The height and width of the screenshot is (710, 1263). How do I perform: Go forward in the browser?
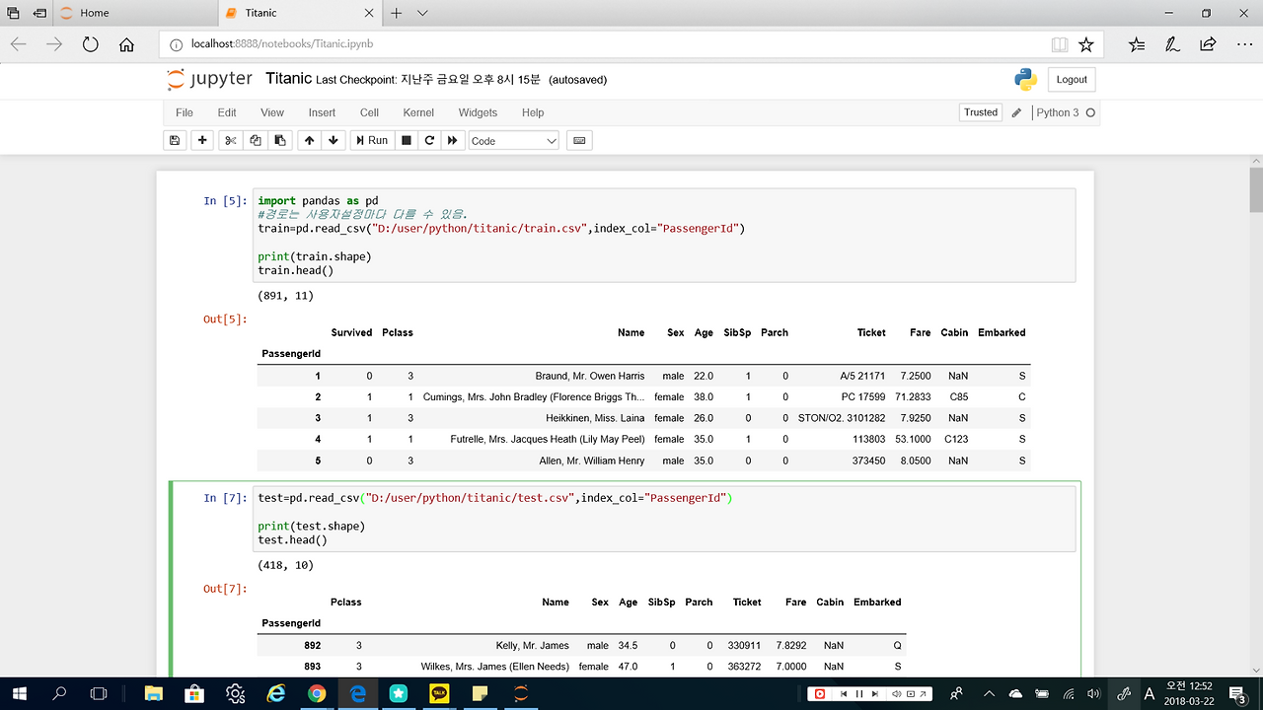54,44
